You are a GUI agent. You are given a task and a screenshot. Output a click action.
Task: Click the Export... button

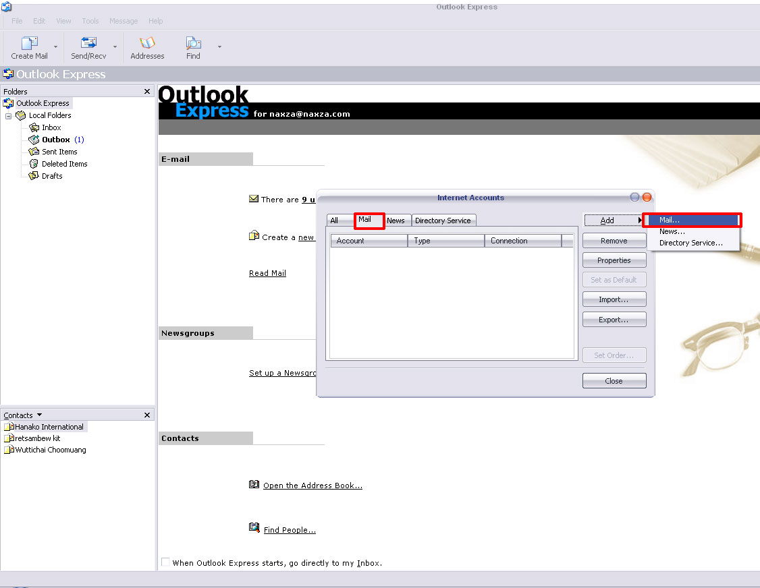click(614, 320)
